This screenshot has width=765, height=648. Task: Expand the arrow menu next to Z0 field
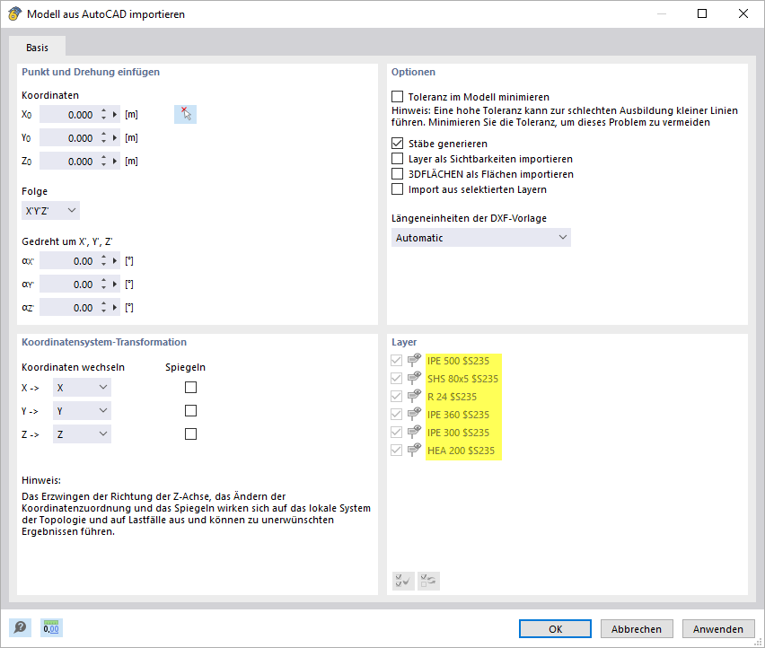[115, 161]
